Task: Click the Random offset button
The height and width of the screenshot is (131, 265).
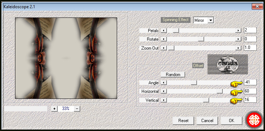Action: click(x=173, y=75)
